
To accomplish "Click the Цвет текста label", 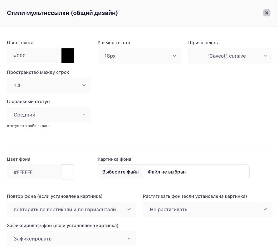I will [x=20, y=43].
